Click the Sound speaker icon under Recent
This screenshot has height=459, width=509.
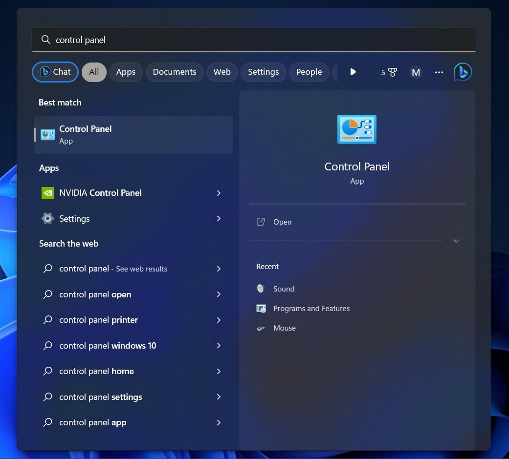pos(261,289)
